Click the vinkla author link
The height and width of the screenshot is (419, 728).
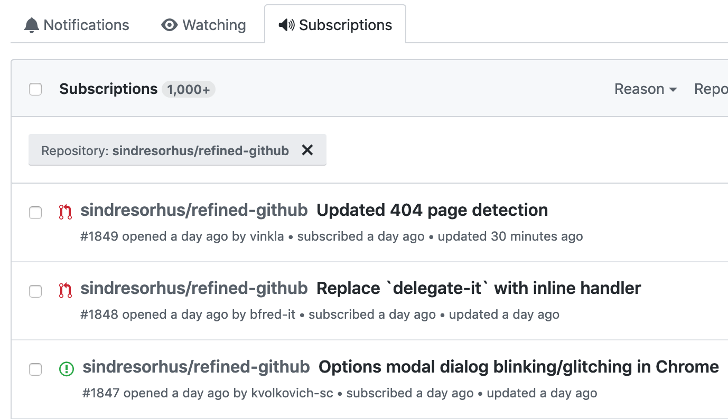(268, 236)
